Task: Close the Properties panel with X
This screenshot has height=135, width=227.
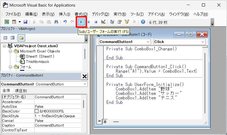Action: point(84,76)
